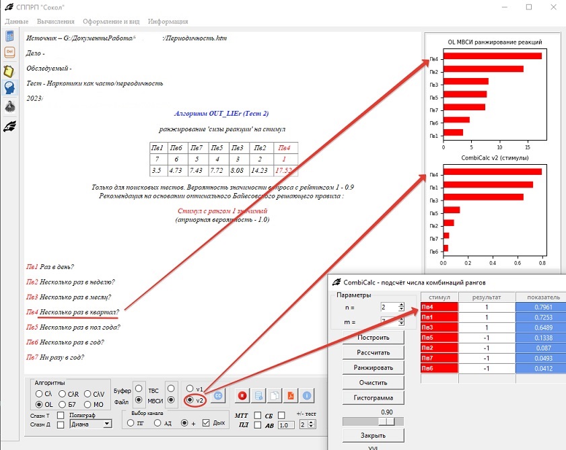The width and height of the screenshot is (566, 450).
Task: Click the результат column header
Action: tap(487, 297)
